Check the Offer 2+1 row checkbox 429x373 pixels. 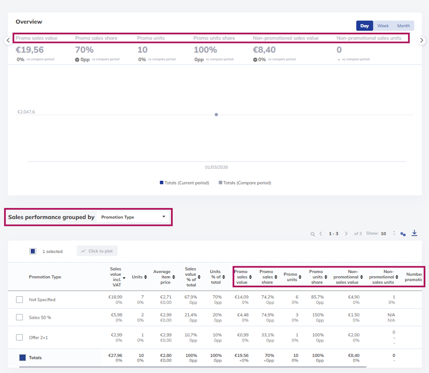[20, 337]
